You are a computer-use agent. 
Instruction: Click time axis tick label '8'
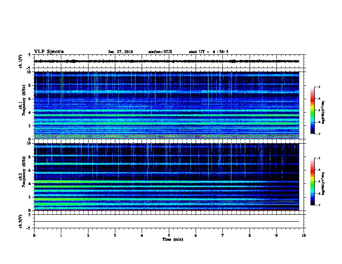[250, 236]
